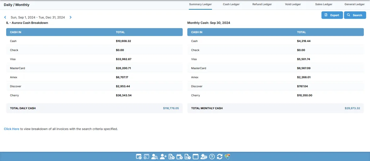Click the Daily / Monthly heading
Viewport: 370px width, 161px height.
coord(17,5)
